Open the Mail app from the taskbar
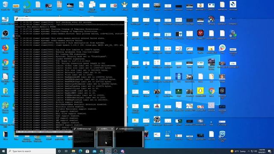The height and width of the screenshot is (154, 274). pos(94,151)
